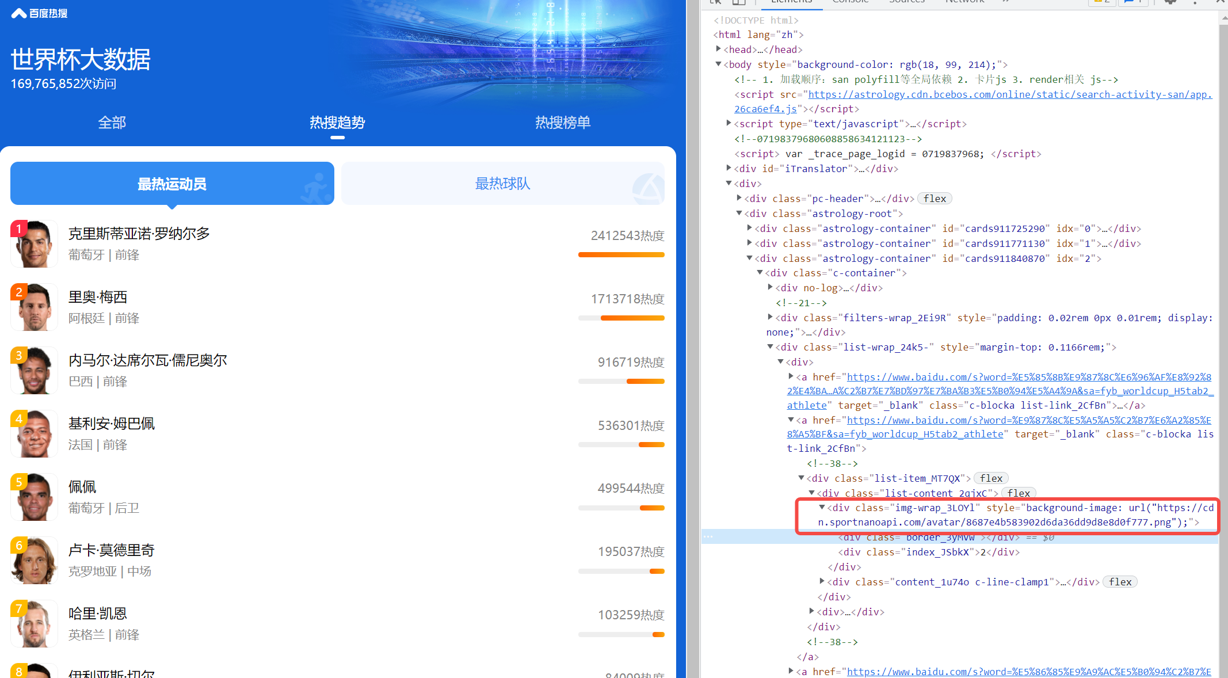
Task: Click Neymar's heat progress bar
Action: (x=621, y=381)
